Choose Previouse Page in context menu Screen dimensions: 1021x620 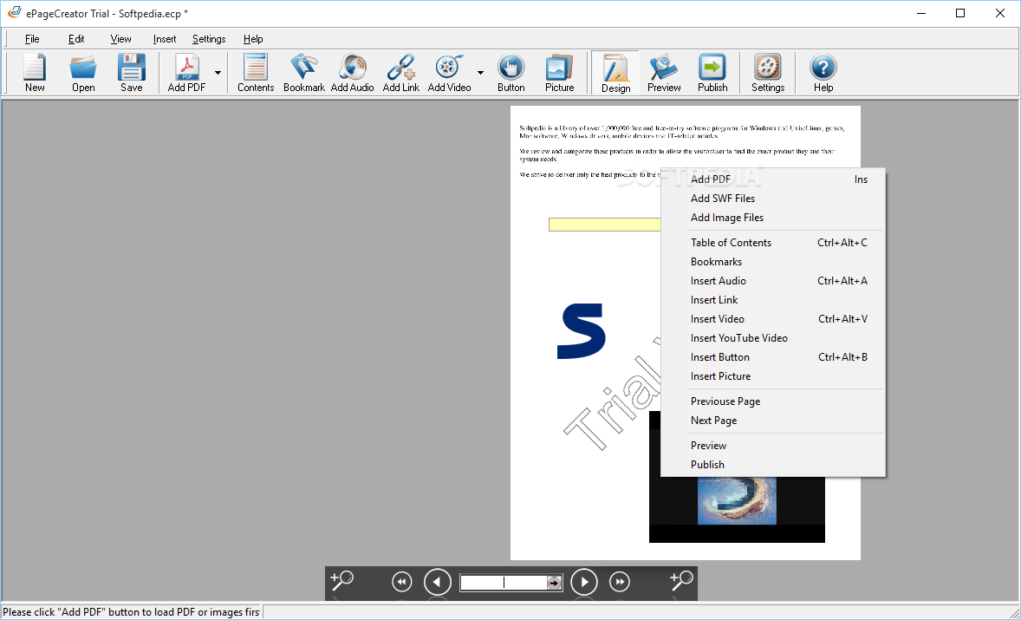(773, 401)
